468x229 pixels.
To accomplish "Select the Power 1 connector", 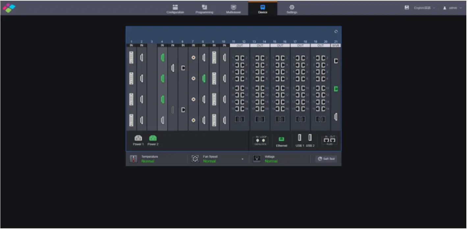I will point(138,138).
